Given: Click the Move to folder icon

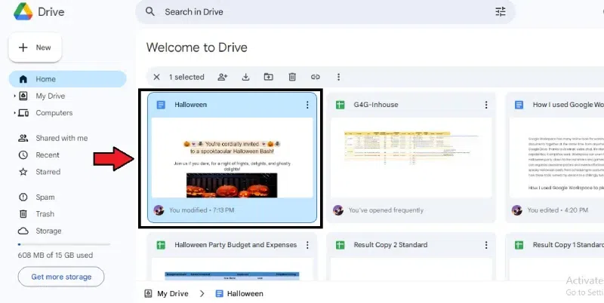Looking at the screenshot, I should [269, 77].
